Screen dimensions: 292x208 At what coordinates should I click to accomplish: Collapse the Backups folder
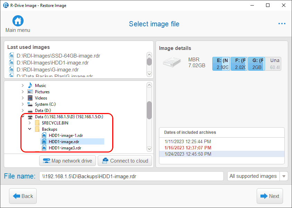(x=29, y=129)
